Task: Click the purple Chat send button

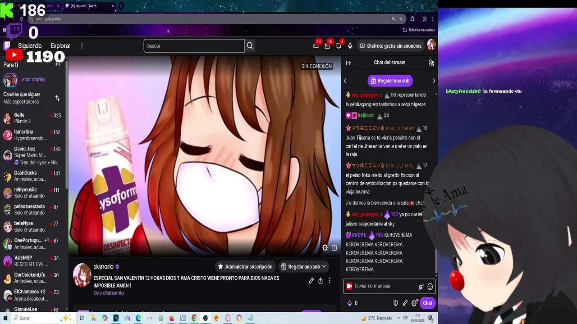Action: pyautogui.click(x=427, y=303)
